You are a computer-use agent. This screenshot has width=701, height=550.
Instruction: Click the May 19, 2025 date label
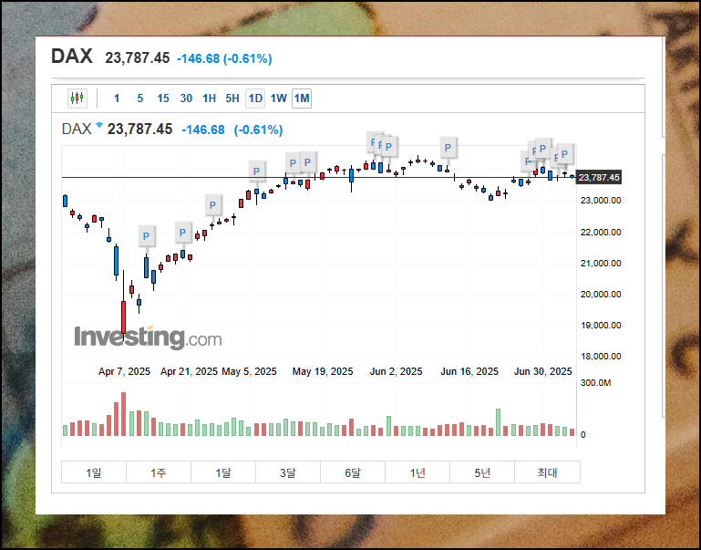pyautogui.click(x=323, y=371)
